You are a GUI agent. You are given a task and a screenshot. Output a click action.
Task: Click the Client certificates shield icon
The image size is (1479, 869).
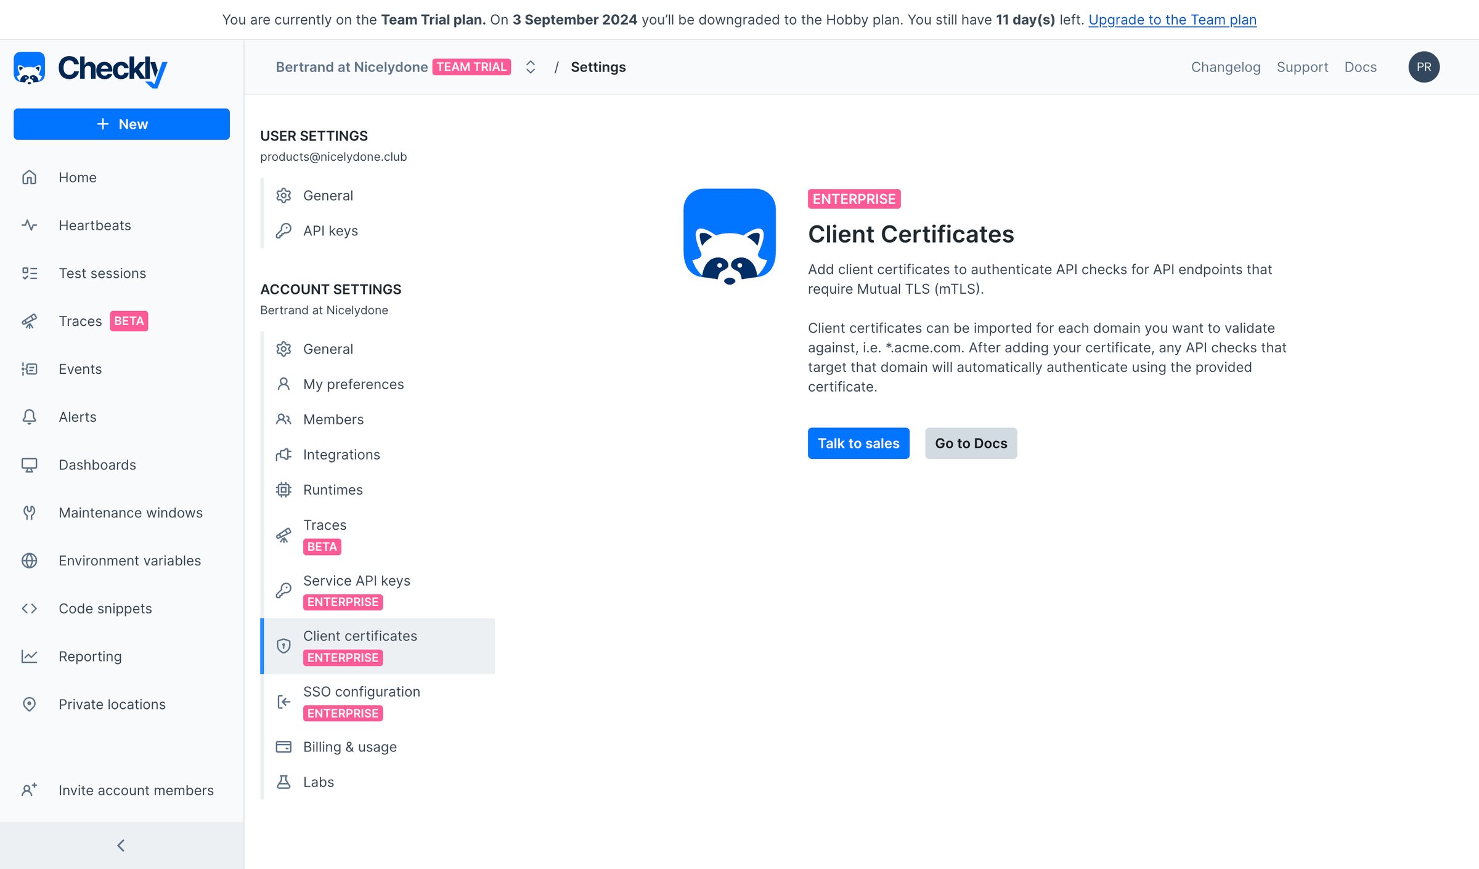(x=283, y=646)
